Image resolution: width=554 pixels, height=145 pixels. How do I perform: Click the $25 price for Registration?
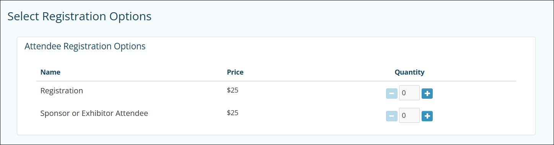click(233, 90)
